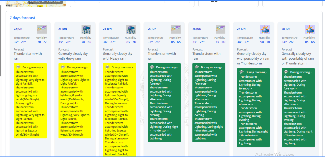
Task: Click the 28-JUN sunny cloud weather icon
Action: 310,29
